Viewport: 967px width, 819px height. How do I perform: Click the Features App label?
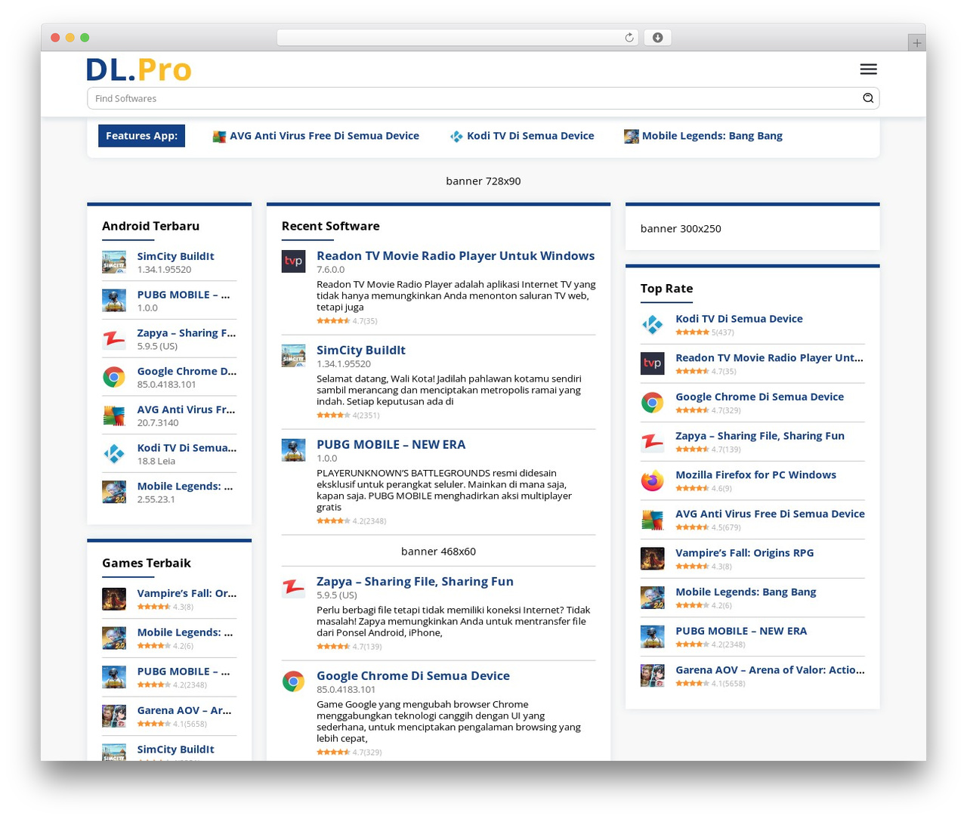(x=141, y=136)
